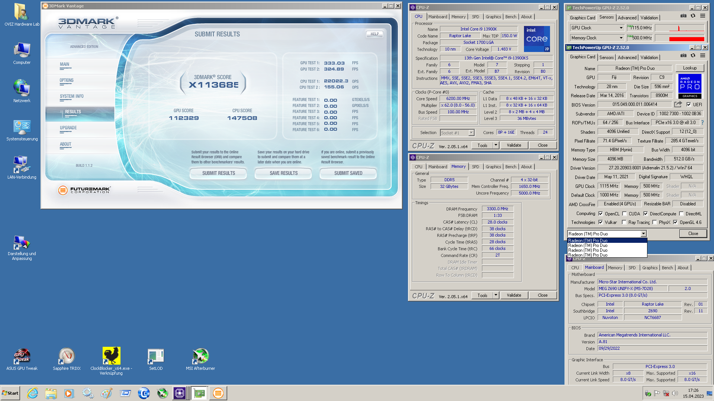Expand Tools dropdown arrow in CPU-Z Memory window
714x401 pixels.
click(496, 295)
